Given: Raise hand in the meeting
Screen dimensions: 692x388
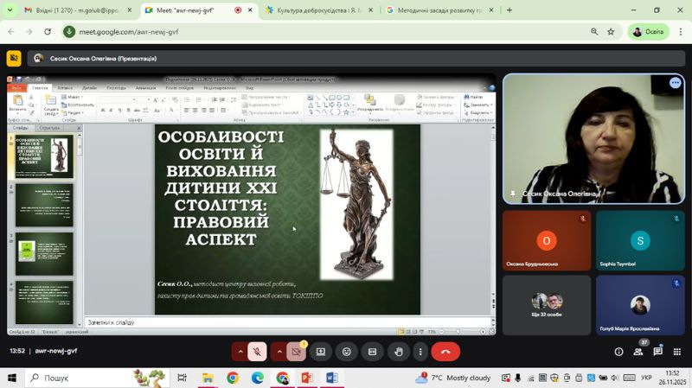Looking at the screenshot, I should click(x=399, y=352).
